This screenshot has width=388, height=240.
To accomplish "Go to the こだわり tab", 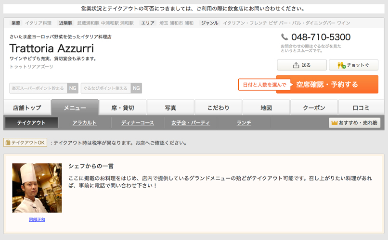I will 219,108.
